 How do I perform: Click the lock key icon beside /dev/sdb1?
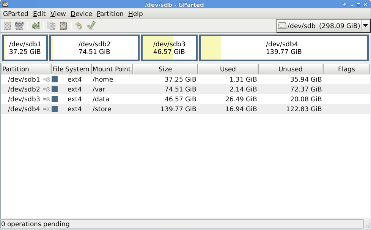tap(47, 79)
